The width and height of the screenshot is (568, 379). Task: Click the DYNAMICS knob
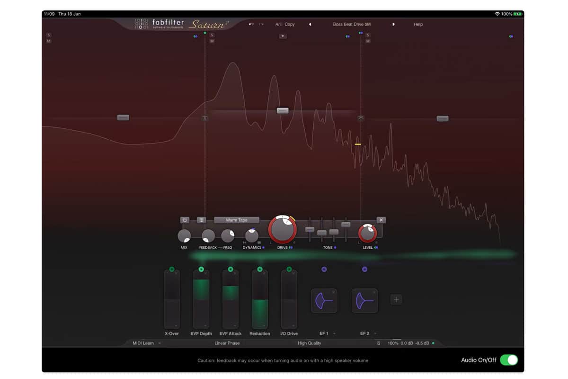point(252,235)
